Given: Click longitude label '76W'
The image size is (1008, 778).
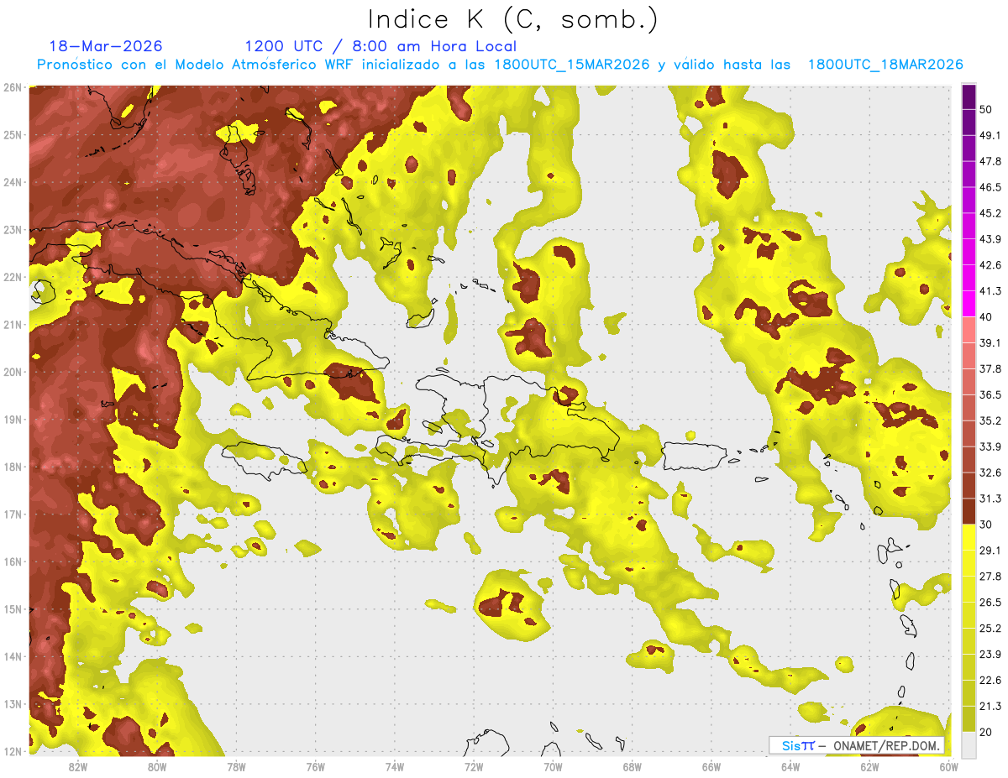Looking at the screenshot, I should (315, 767).
